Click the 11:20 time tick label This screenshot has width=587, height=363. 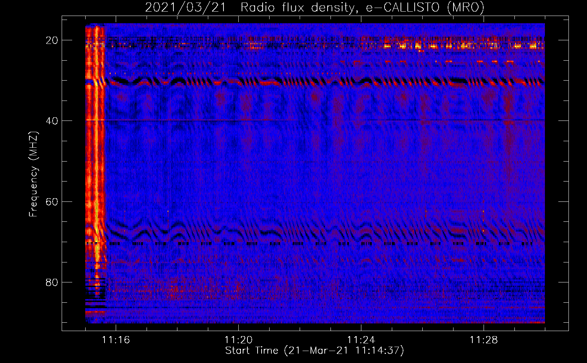pyautogui.click(x=238, y=340)
